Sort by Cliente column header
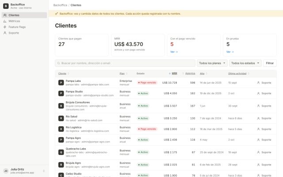 pyautogui.click(x=64, y=73)
